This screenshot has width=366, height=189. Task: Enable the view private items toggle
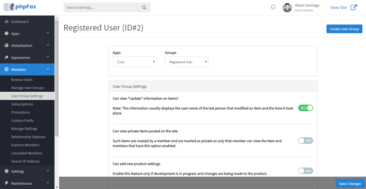coord(305,141)
